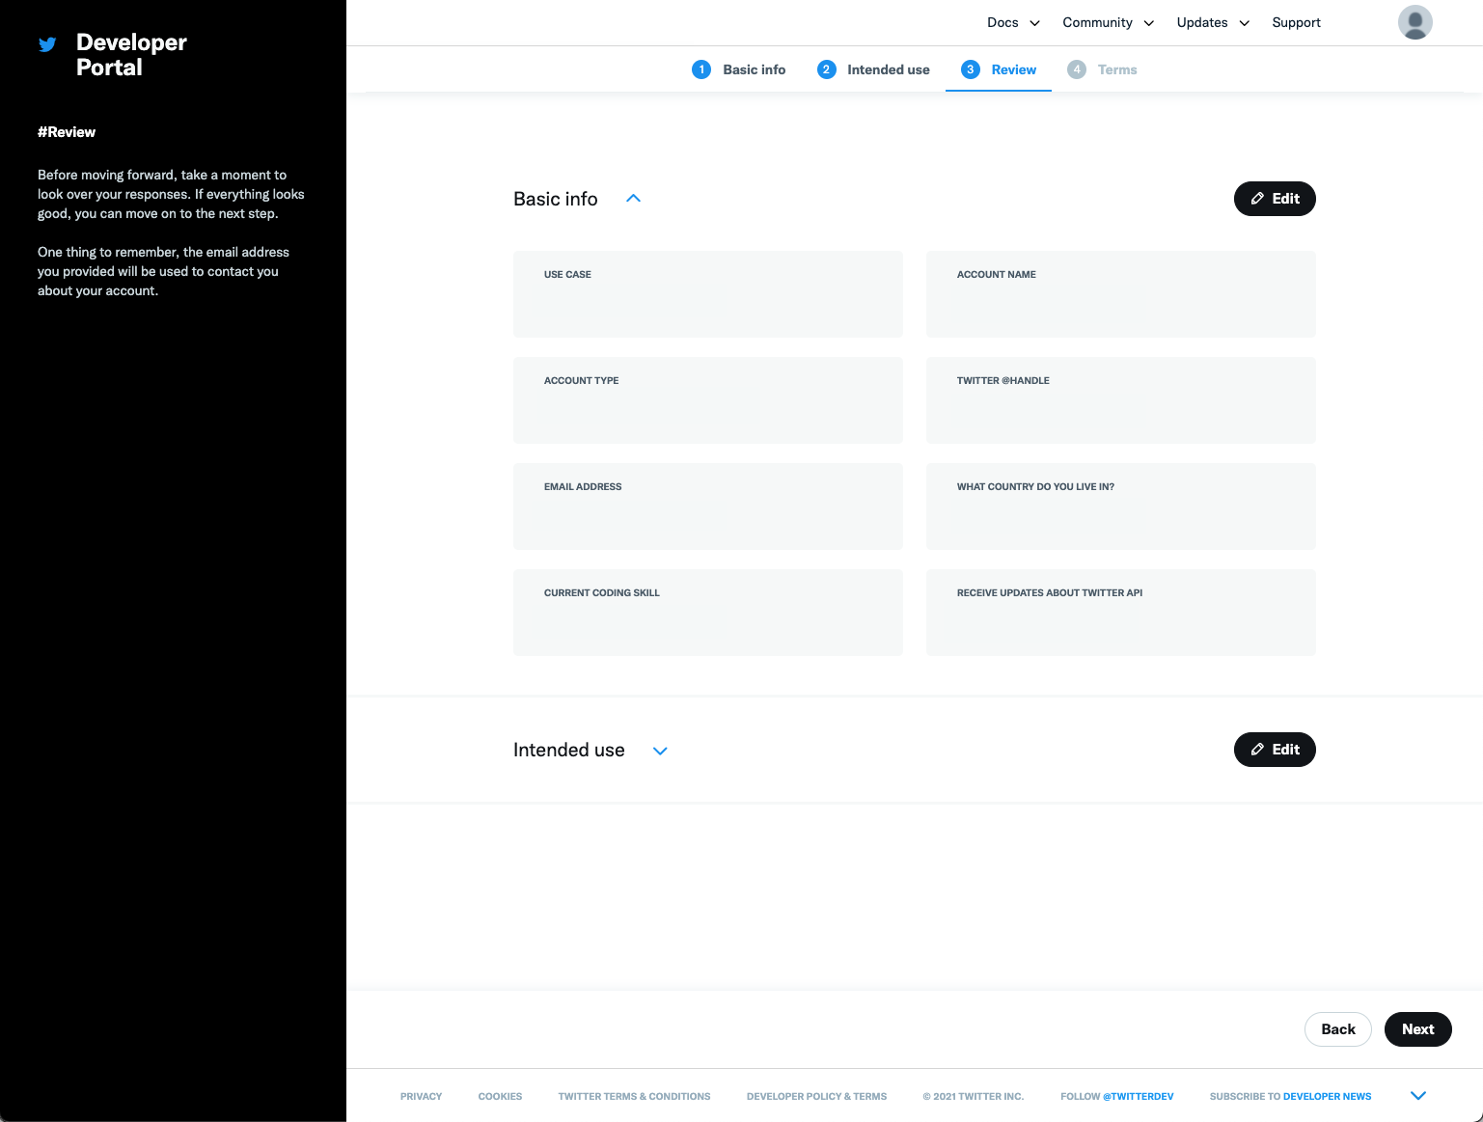
Task: Click the Back button
Action: pos(1338,1029)
